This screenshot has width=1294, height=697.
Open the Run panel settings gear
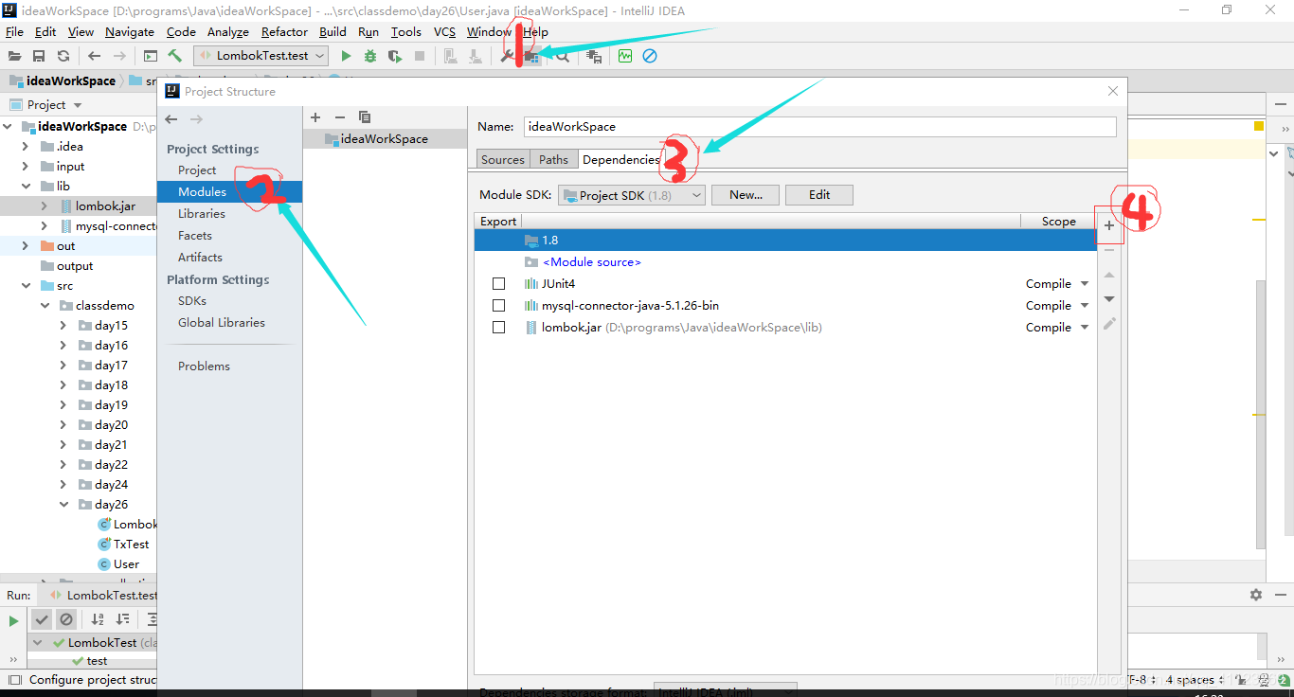pyautogui.click(x=1256, y=595)
